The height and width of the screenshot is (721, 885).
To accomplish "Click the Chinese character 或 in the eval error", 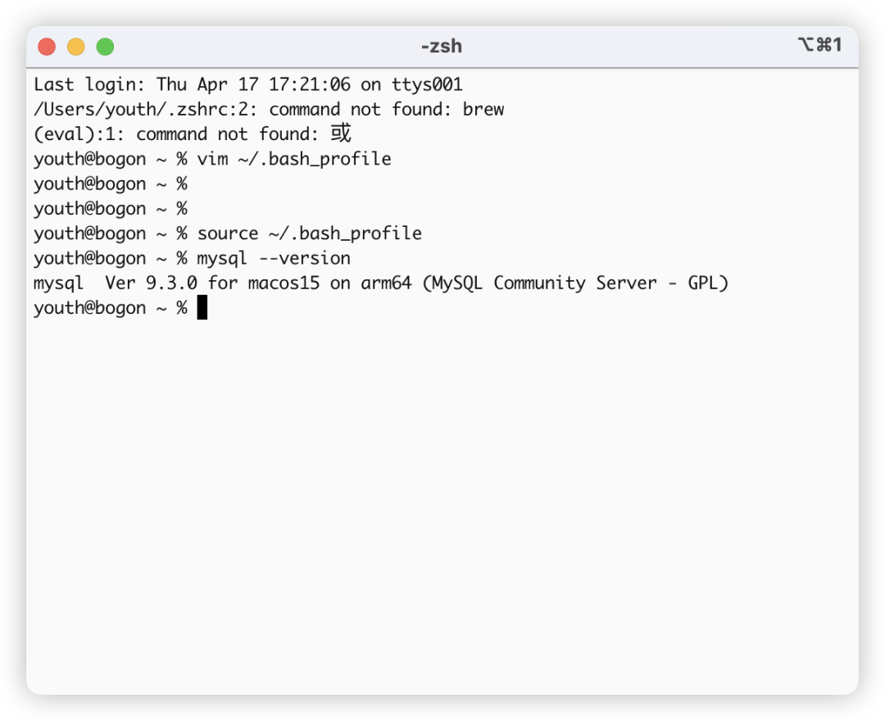I will tap(341, 134).
